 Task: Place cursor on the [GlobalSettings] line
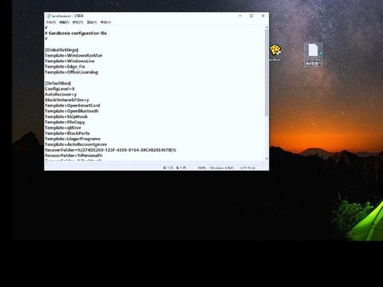pos(61,50)
